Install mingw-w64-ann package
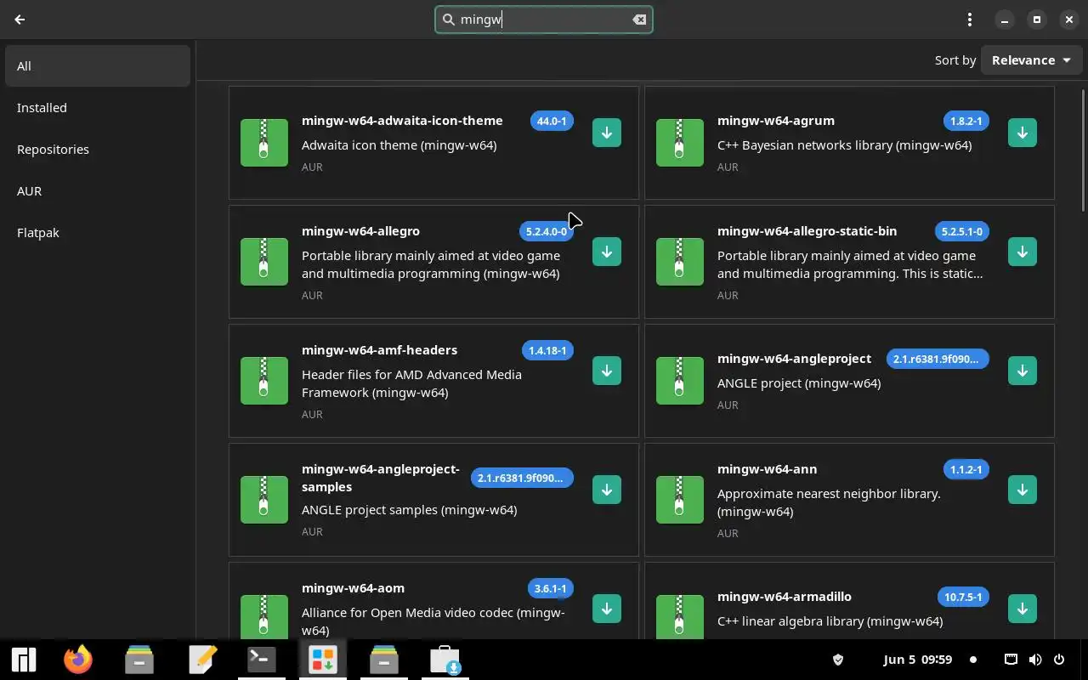 1023,490
